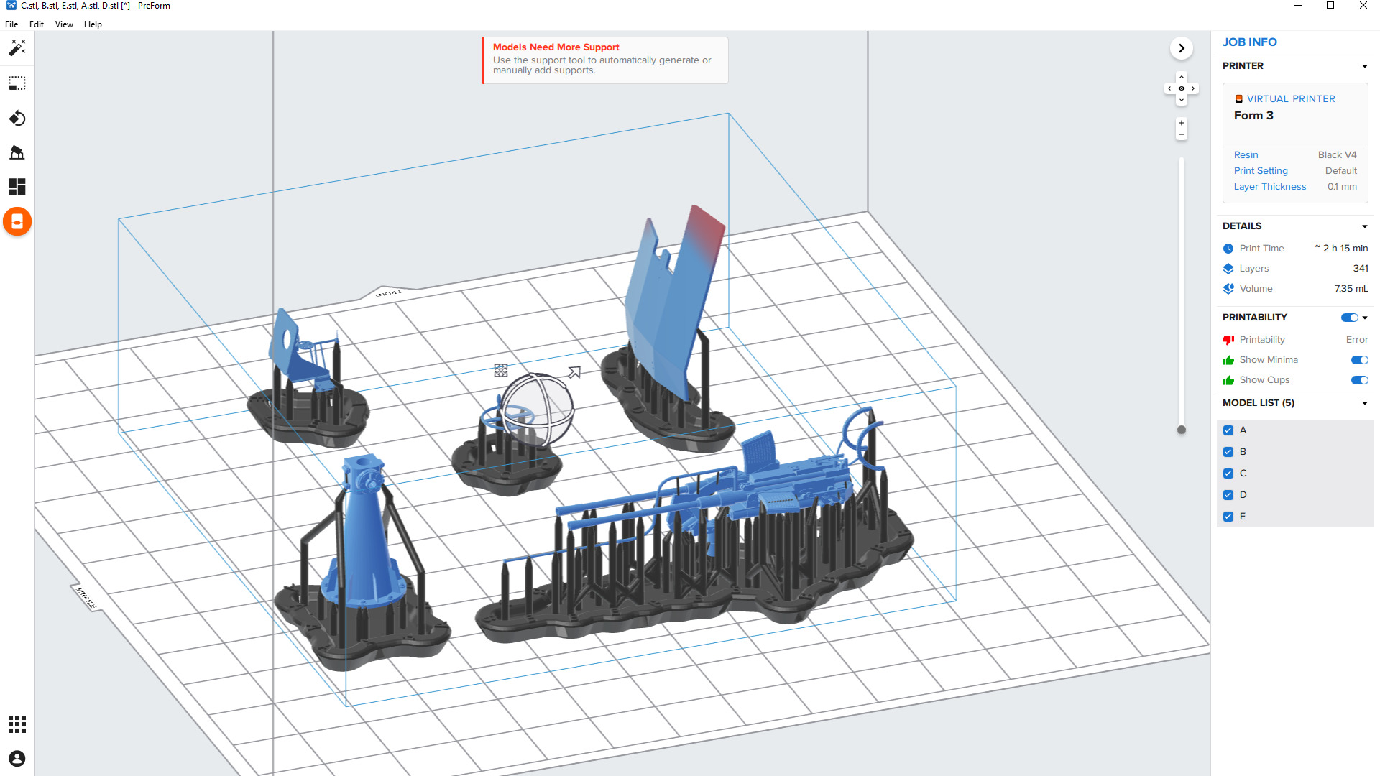Uncheck model D checkbox

[1228, 495]
